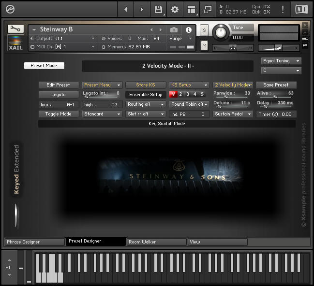Click the floppy disk save icon

coord(158,9)
